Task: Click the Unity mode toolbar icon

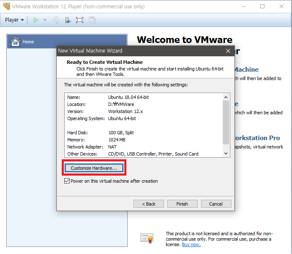Action: (92, 20)
